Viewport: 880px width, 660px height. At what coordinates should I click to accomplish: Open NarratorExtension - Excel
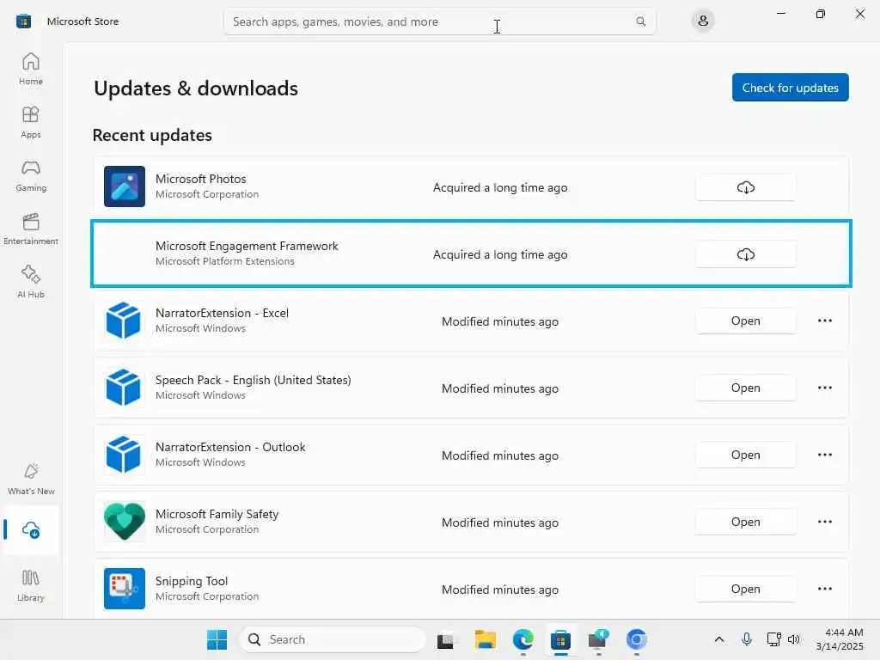click(745, 321)
